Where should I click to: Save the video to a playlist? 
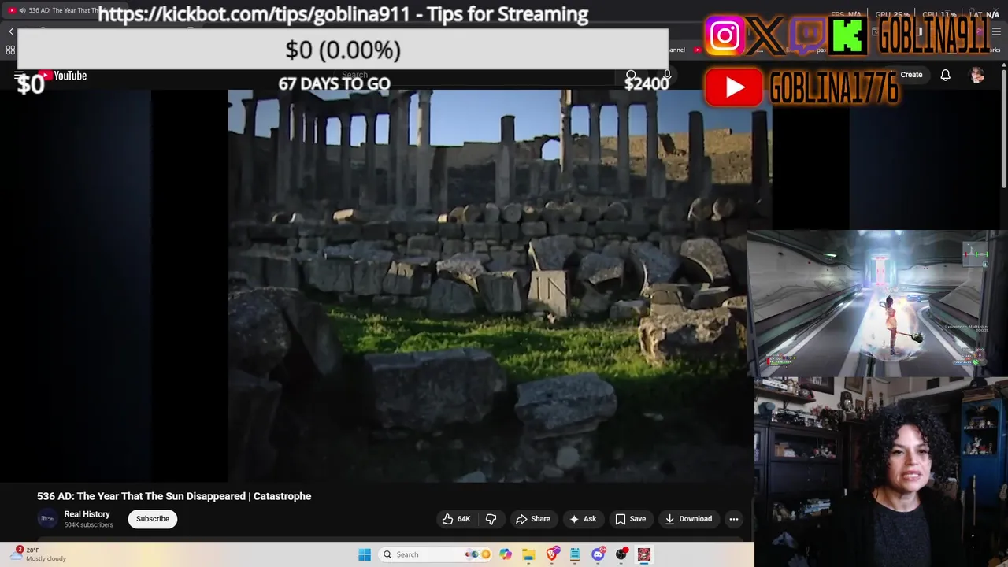pos(631,519)
